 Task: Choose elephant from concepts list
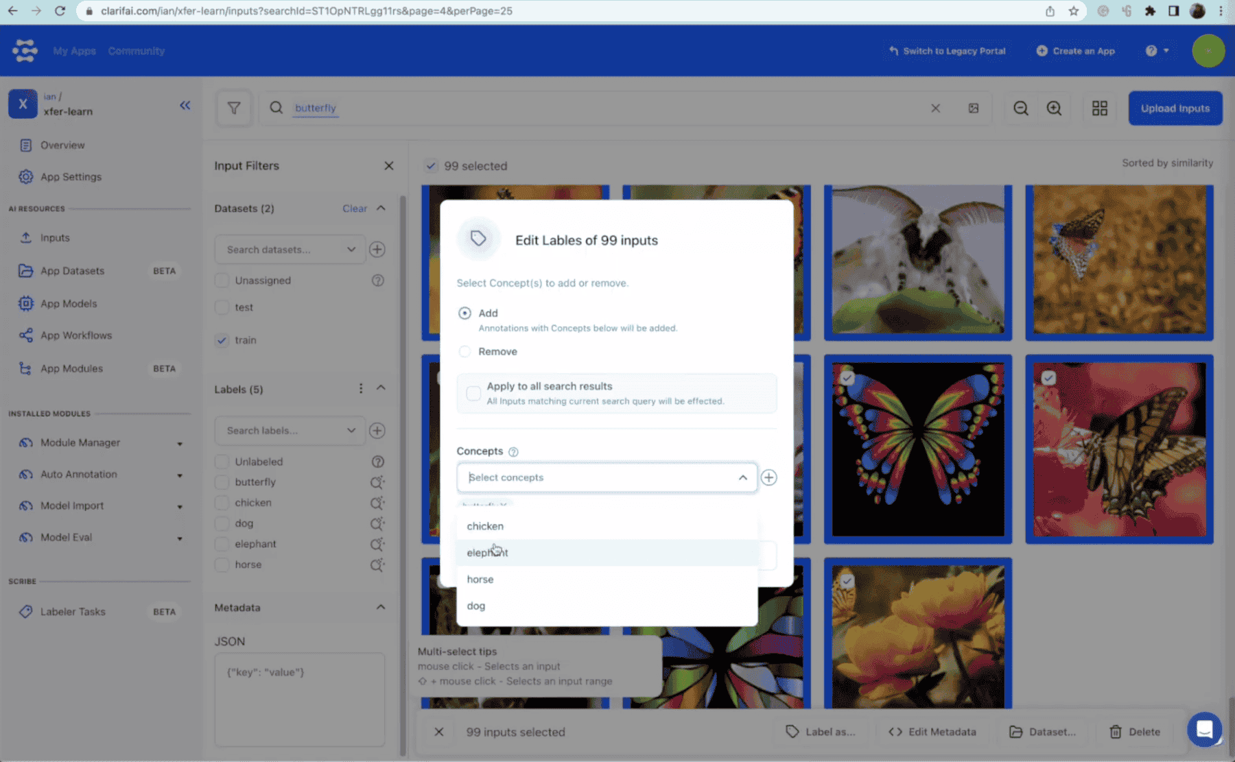487,553
